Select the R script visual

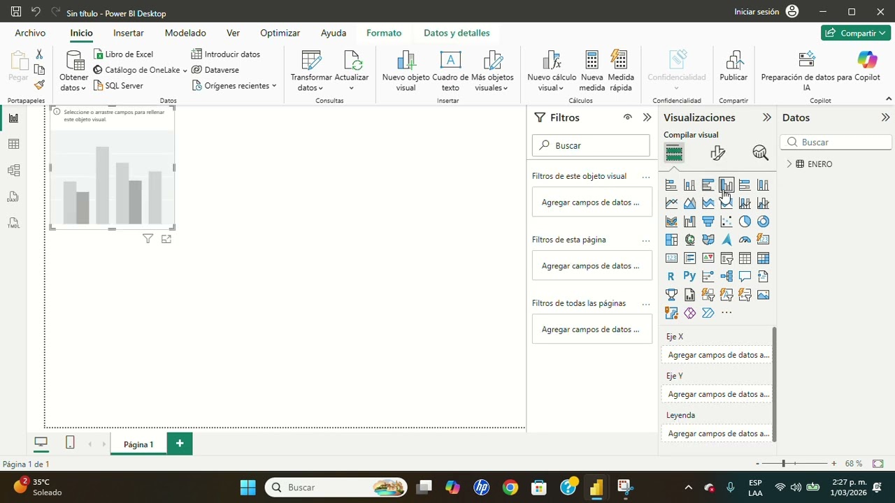(671, 276)
